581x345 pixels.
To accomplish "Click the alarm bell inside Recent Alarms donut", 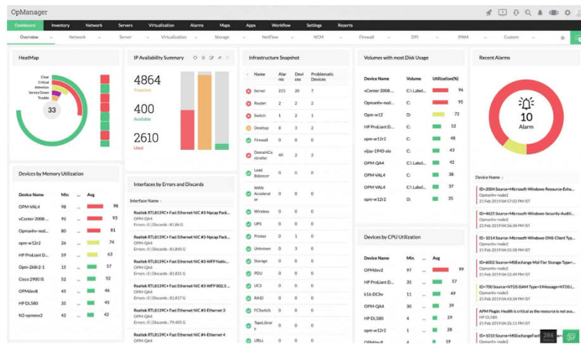I will [x=526, y=103].
